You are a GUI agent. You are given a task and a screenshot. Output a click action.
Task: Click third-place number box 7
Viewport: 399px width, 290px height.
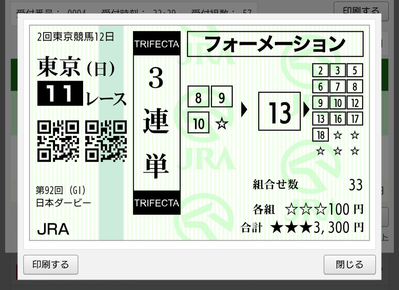coord(337,86)
